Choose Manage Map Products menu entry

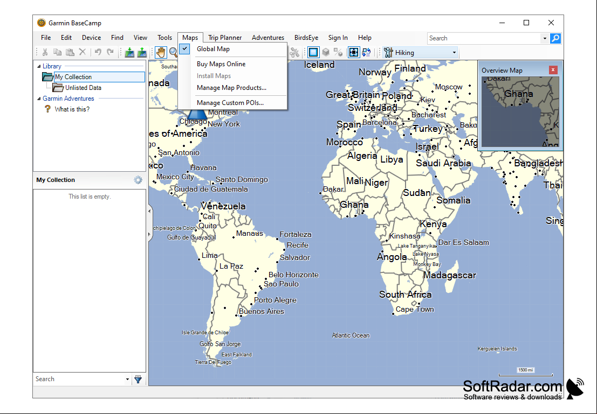point(232,88)
